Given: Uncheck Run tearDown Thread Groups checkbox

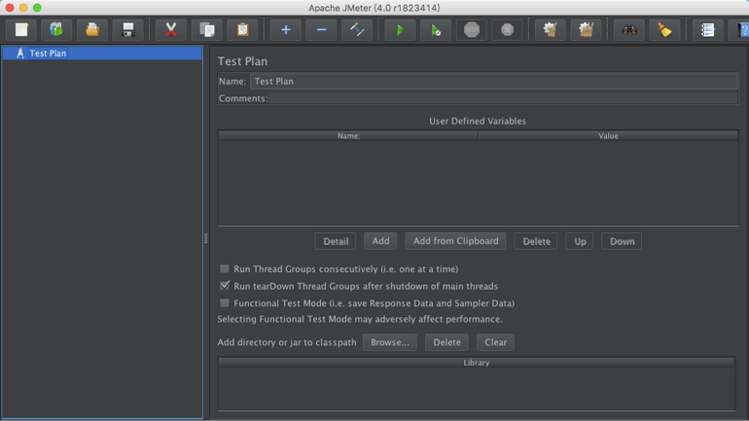Looking at the screenshot, I should pyautogui.click(x=225, y=286).
